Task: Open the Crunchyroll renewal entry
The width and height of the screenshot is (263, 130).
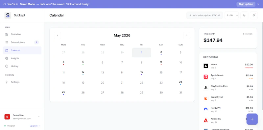Action: (x=228, y=99)
